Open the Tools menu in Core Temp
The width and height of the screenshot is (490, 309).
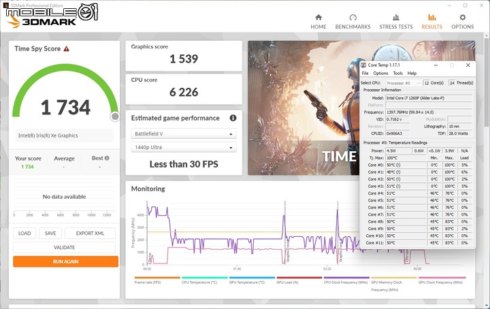(398, 73)
